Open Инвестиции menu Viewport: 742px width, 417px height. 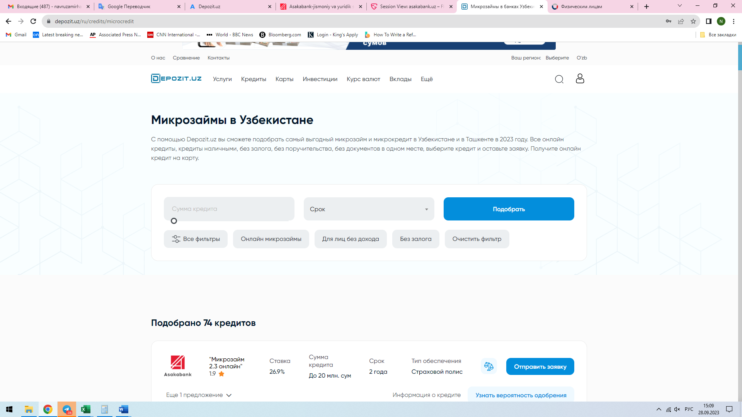point(320,79)
